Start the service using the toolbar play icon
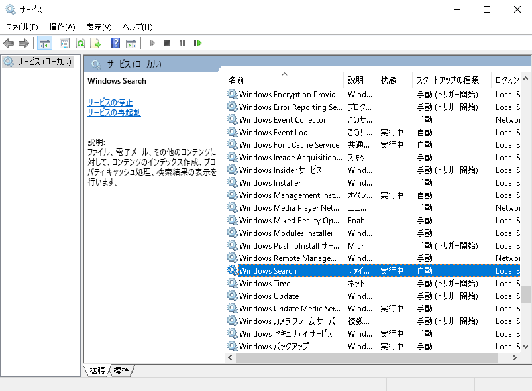The height and width of the screenshot is (391, 532). tap(152, 42)
